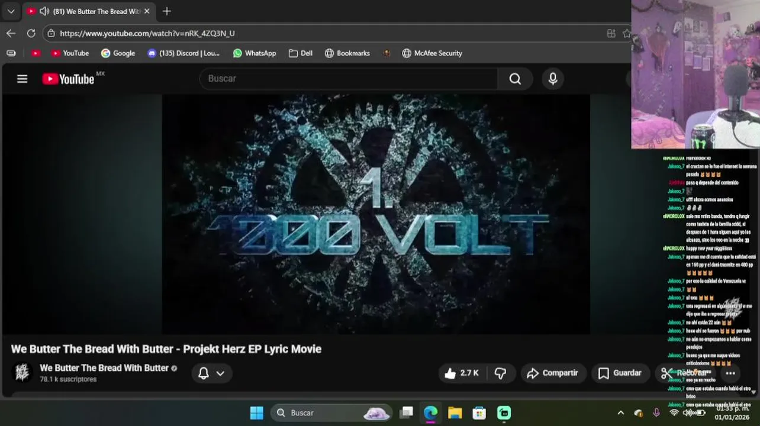
Task: Open the more actions ellipsis menu
Action: point(730,373)
